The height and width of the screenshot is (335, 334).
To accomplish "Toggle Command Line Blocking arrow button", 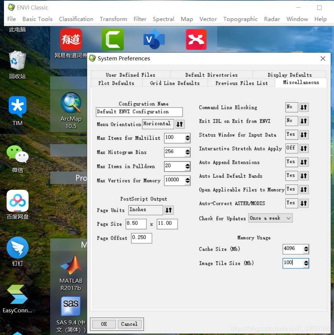I will tap(304, 107).
